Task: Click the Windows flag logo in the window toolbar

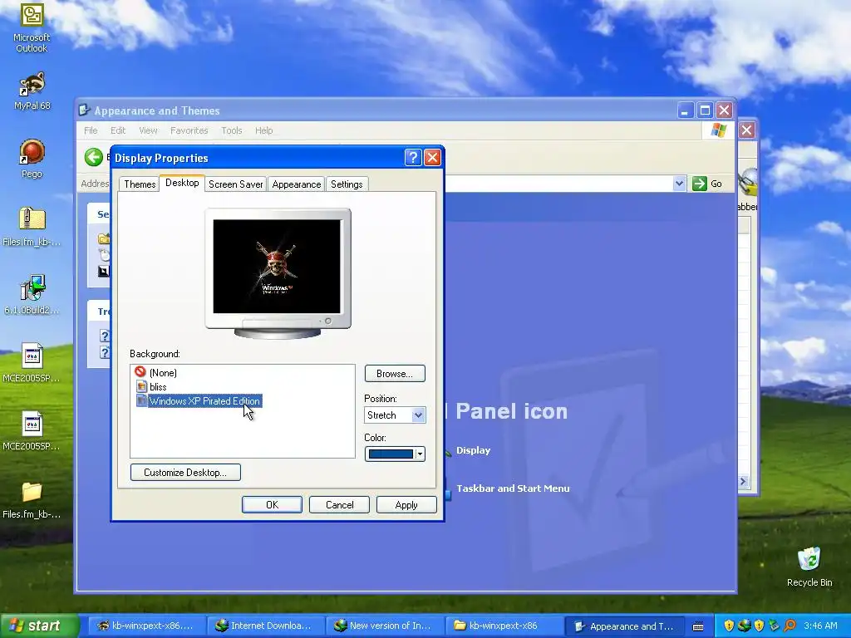Action: click(719, 130)
